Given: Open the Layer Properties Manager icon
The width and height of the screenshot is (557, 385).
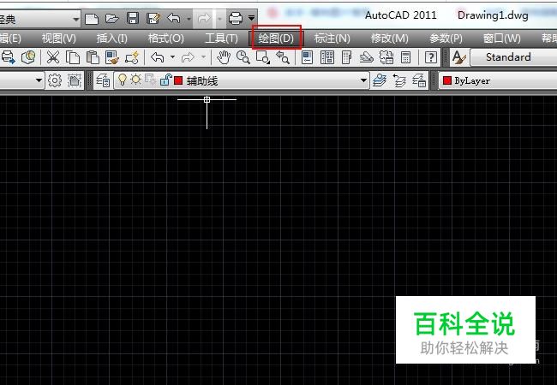Looking at the screenshot, I should click(x=103, y=80).
